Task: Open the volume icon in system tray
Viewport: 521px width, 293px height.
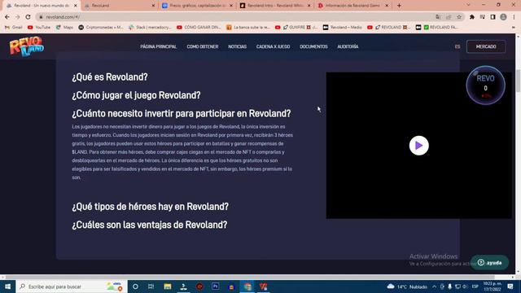Action: point(465,286)
